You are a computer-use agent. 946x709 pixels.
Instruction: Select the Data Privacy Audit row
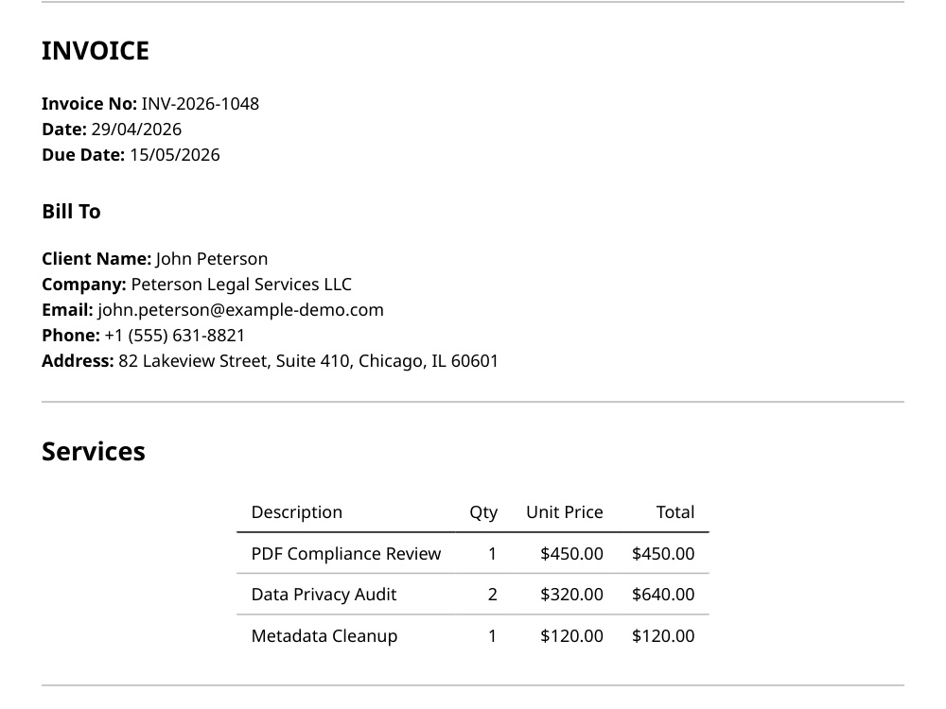point(473,595)
